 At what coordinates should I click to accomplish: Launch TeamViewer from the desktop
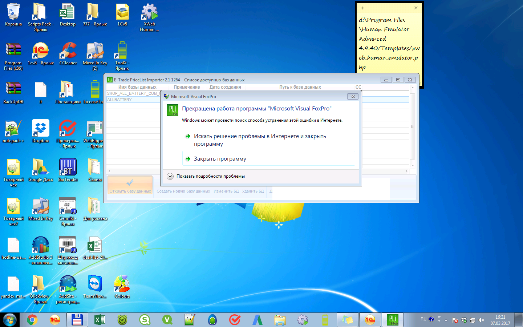(x=95, y=287)
